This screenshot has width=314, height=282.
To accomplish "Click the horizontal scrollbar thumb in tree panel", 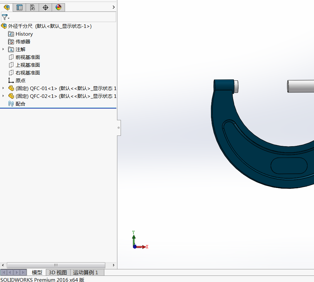I will [x=56, y=265].
